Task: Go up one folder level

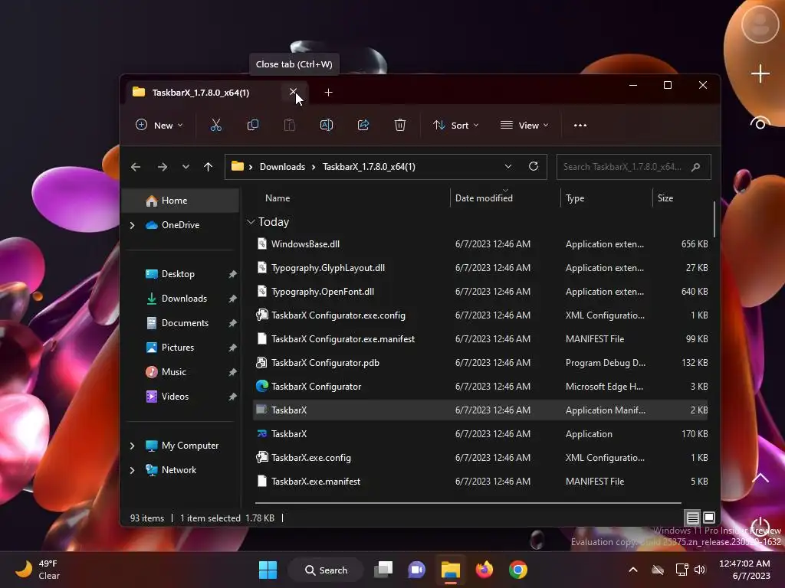Action: (209, 167)
